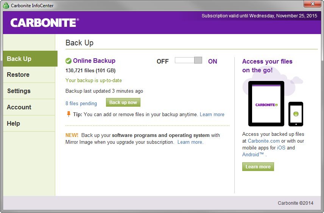324x213 pixels.
Task: Select the Back Up sidebar tab
Action: click(x=19, y=59)
